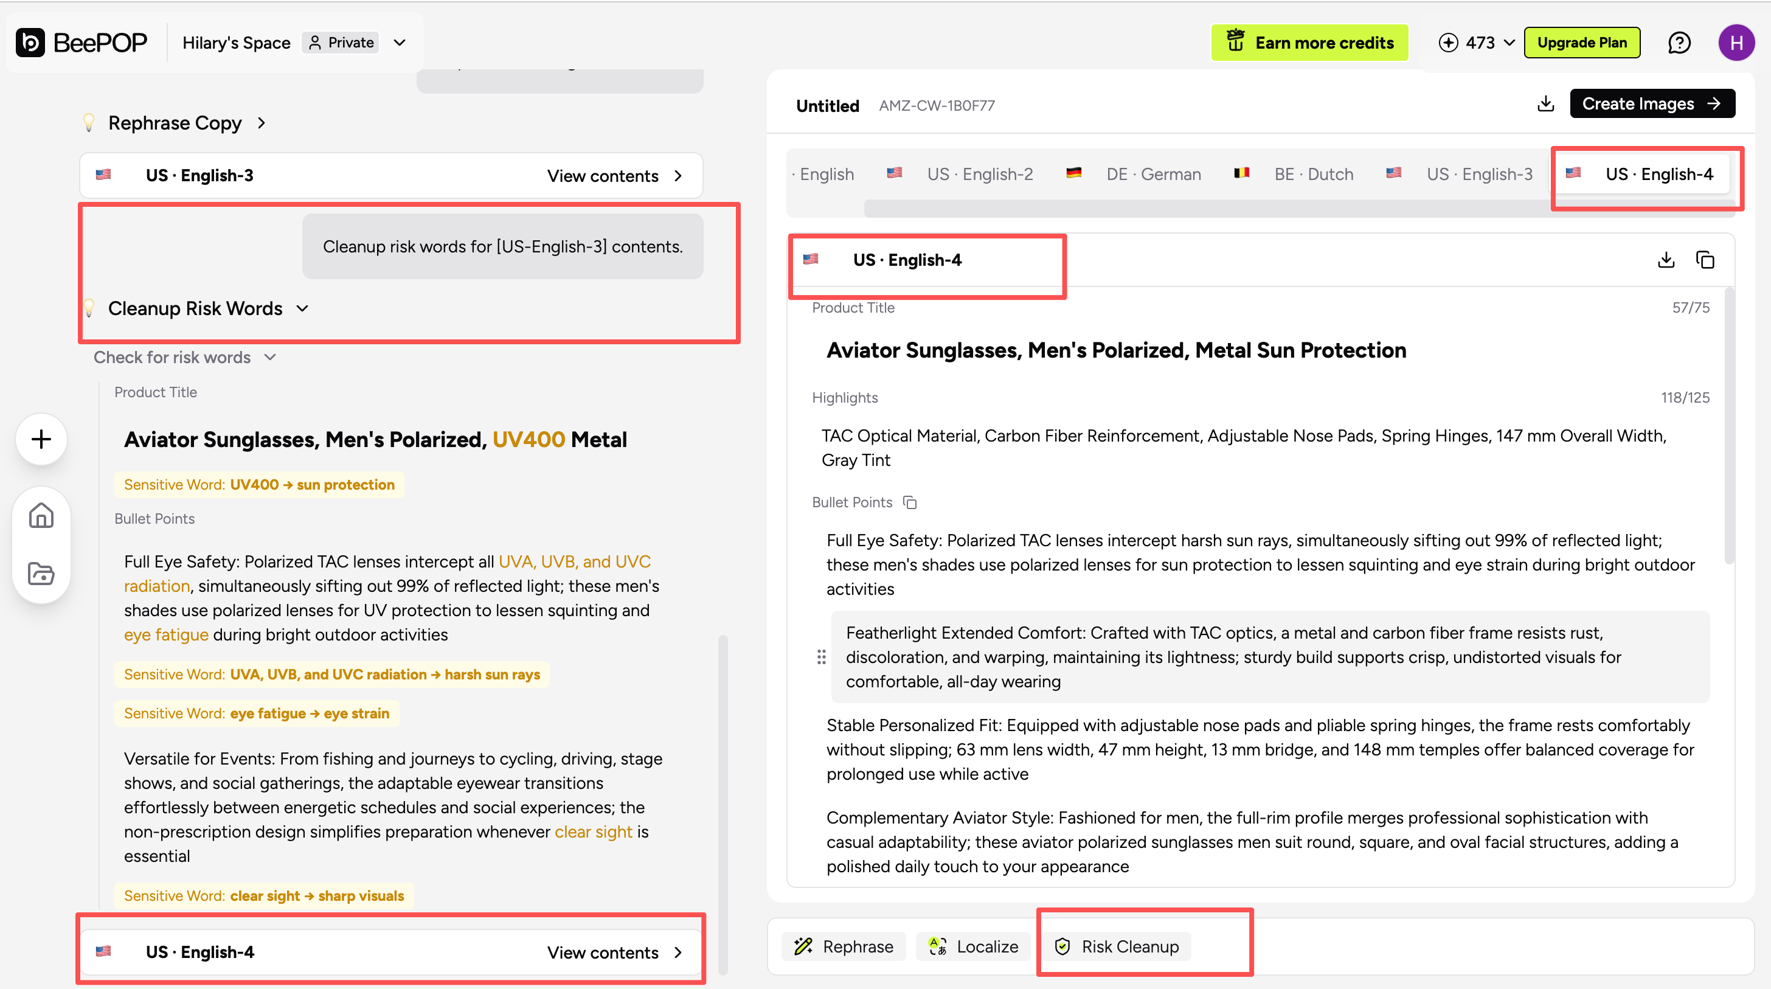Image resolution: width=1771 pixels, height=989 pixels.
Task: Copy the US · English-4 content
Action: point(1705,260)
